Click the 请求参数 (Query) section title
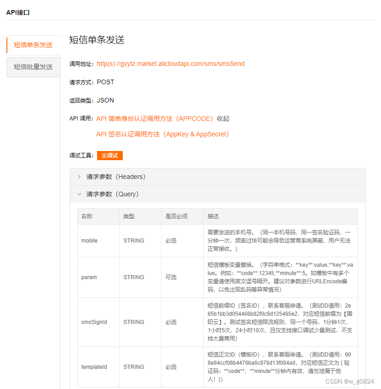This screenshot has width=381, height=389. pos(112,194)
